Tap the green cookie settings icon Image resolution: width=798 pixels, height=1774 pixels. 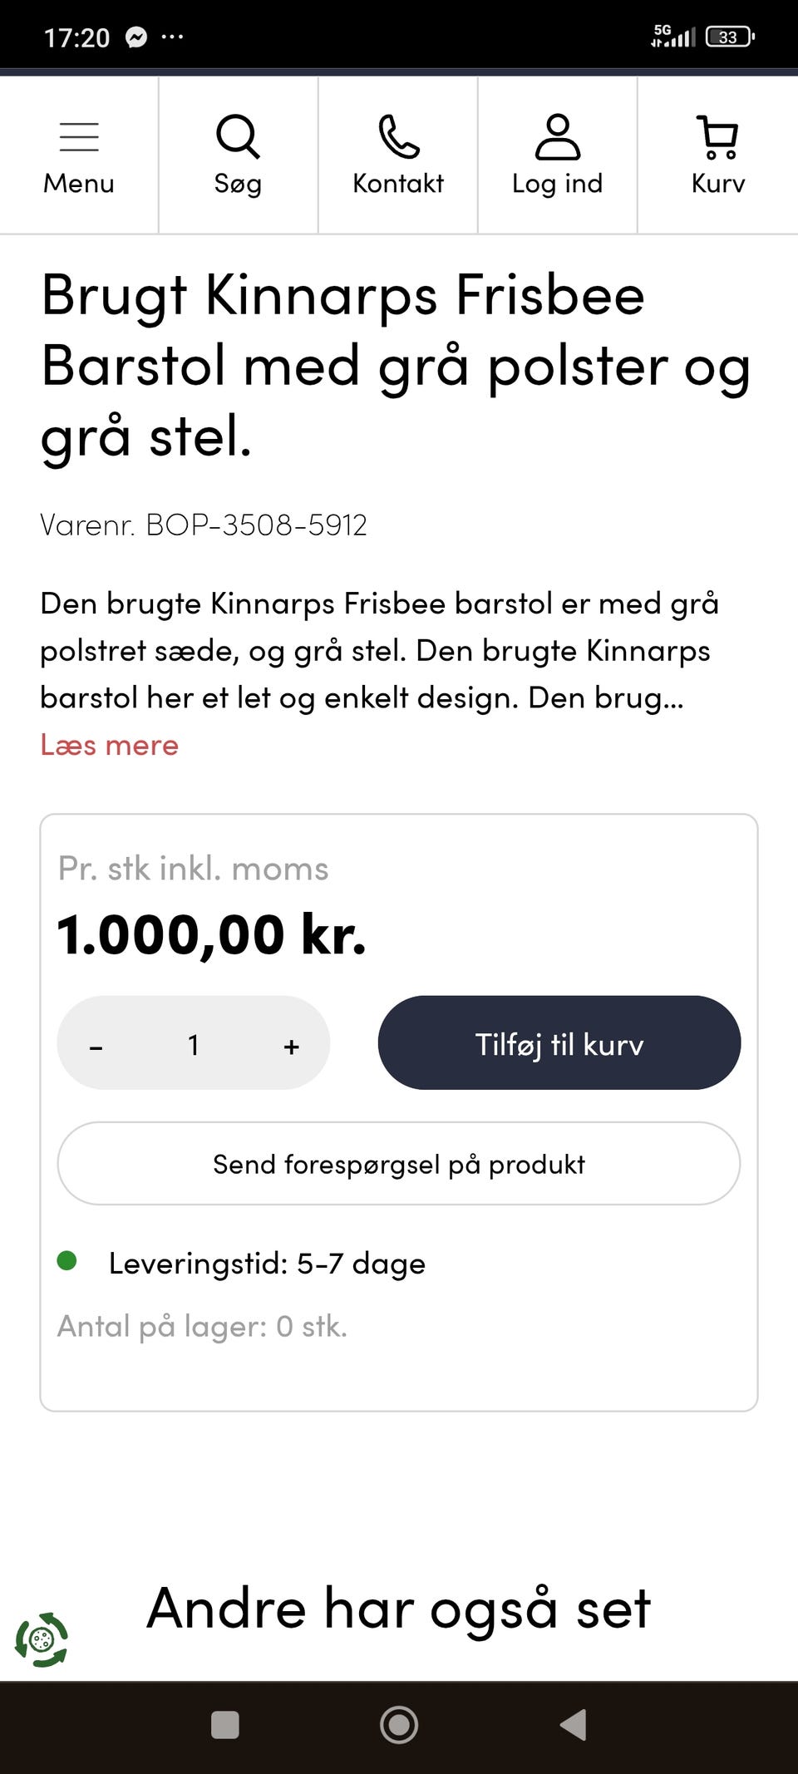tap(42, 1639)
